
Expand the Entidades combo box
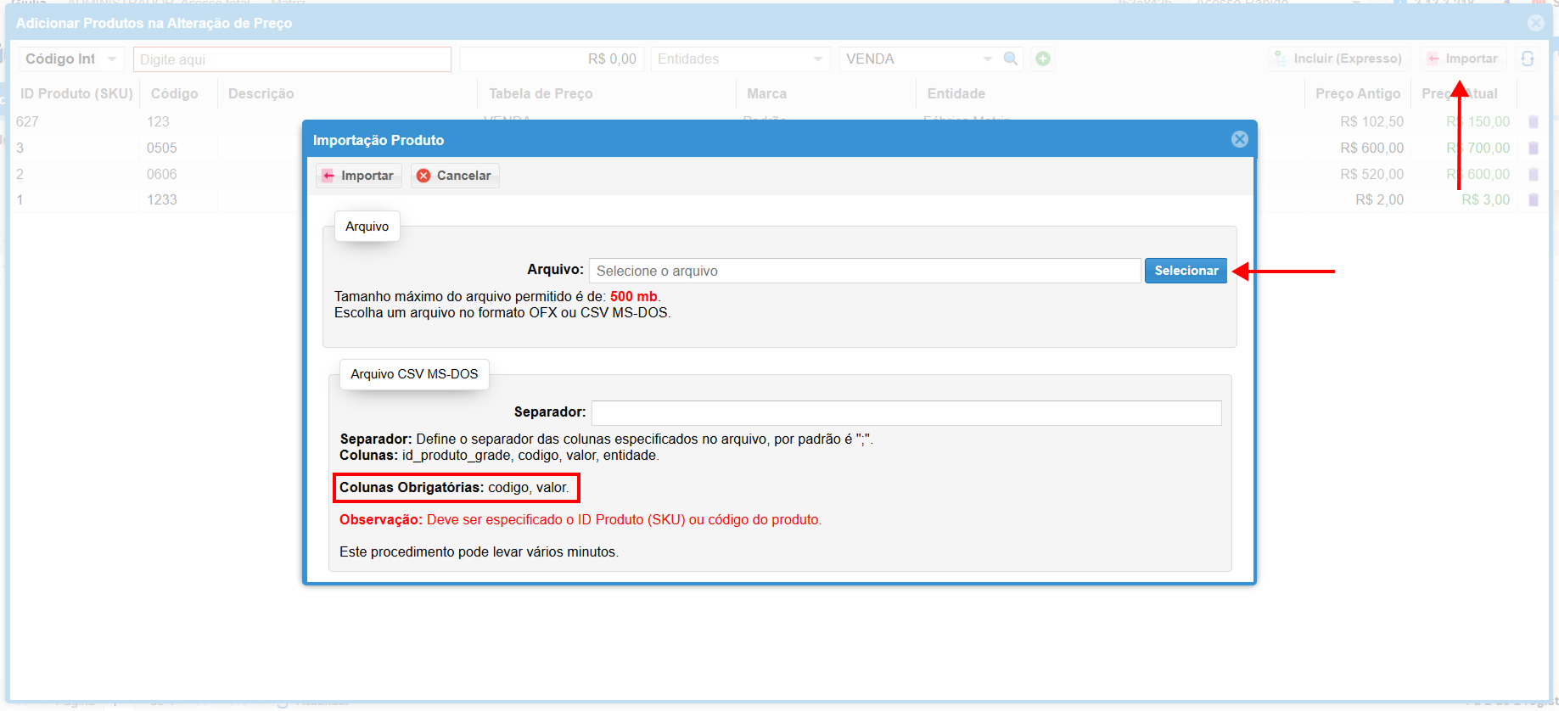click(817, 59)
